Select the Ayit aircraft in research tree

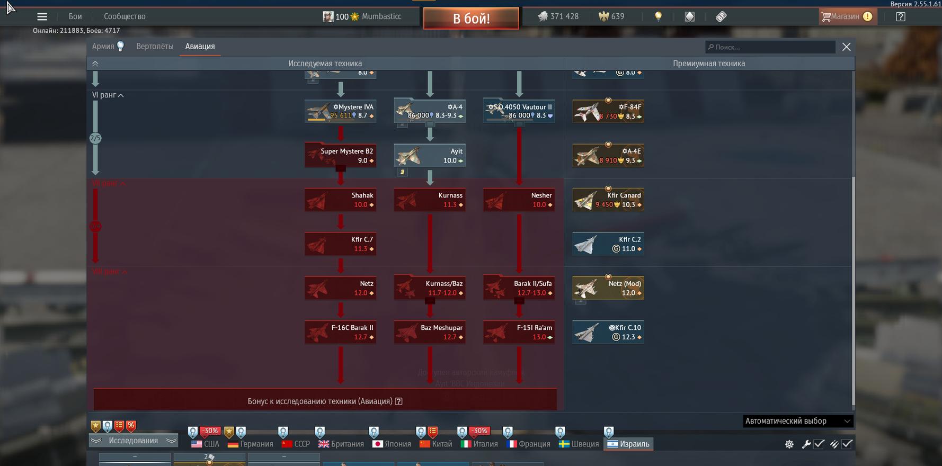430,156
